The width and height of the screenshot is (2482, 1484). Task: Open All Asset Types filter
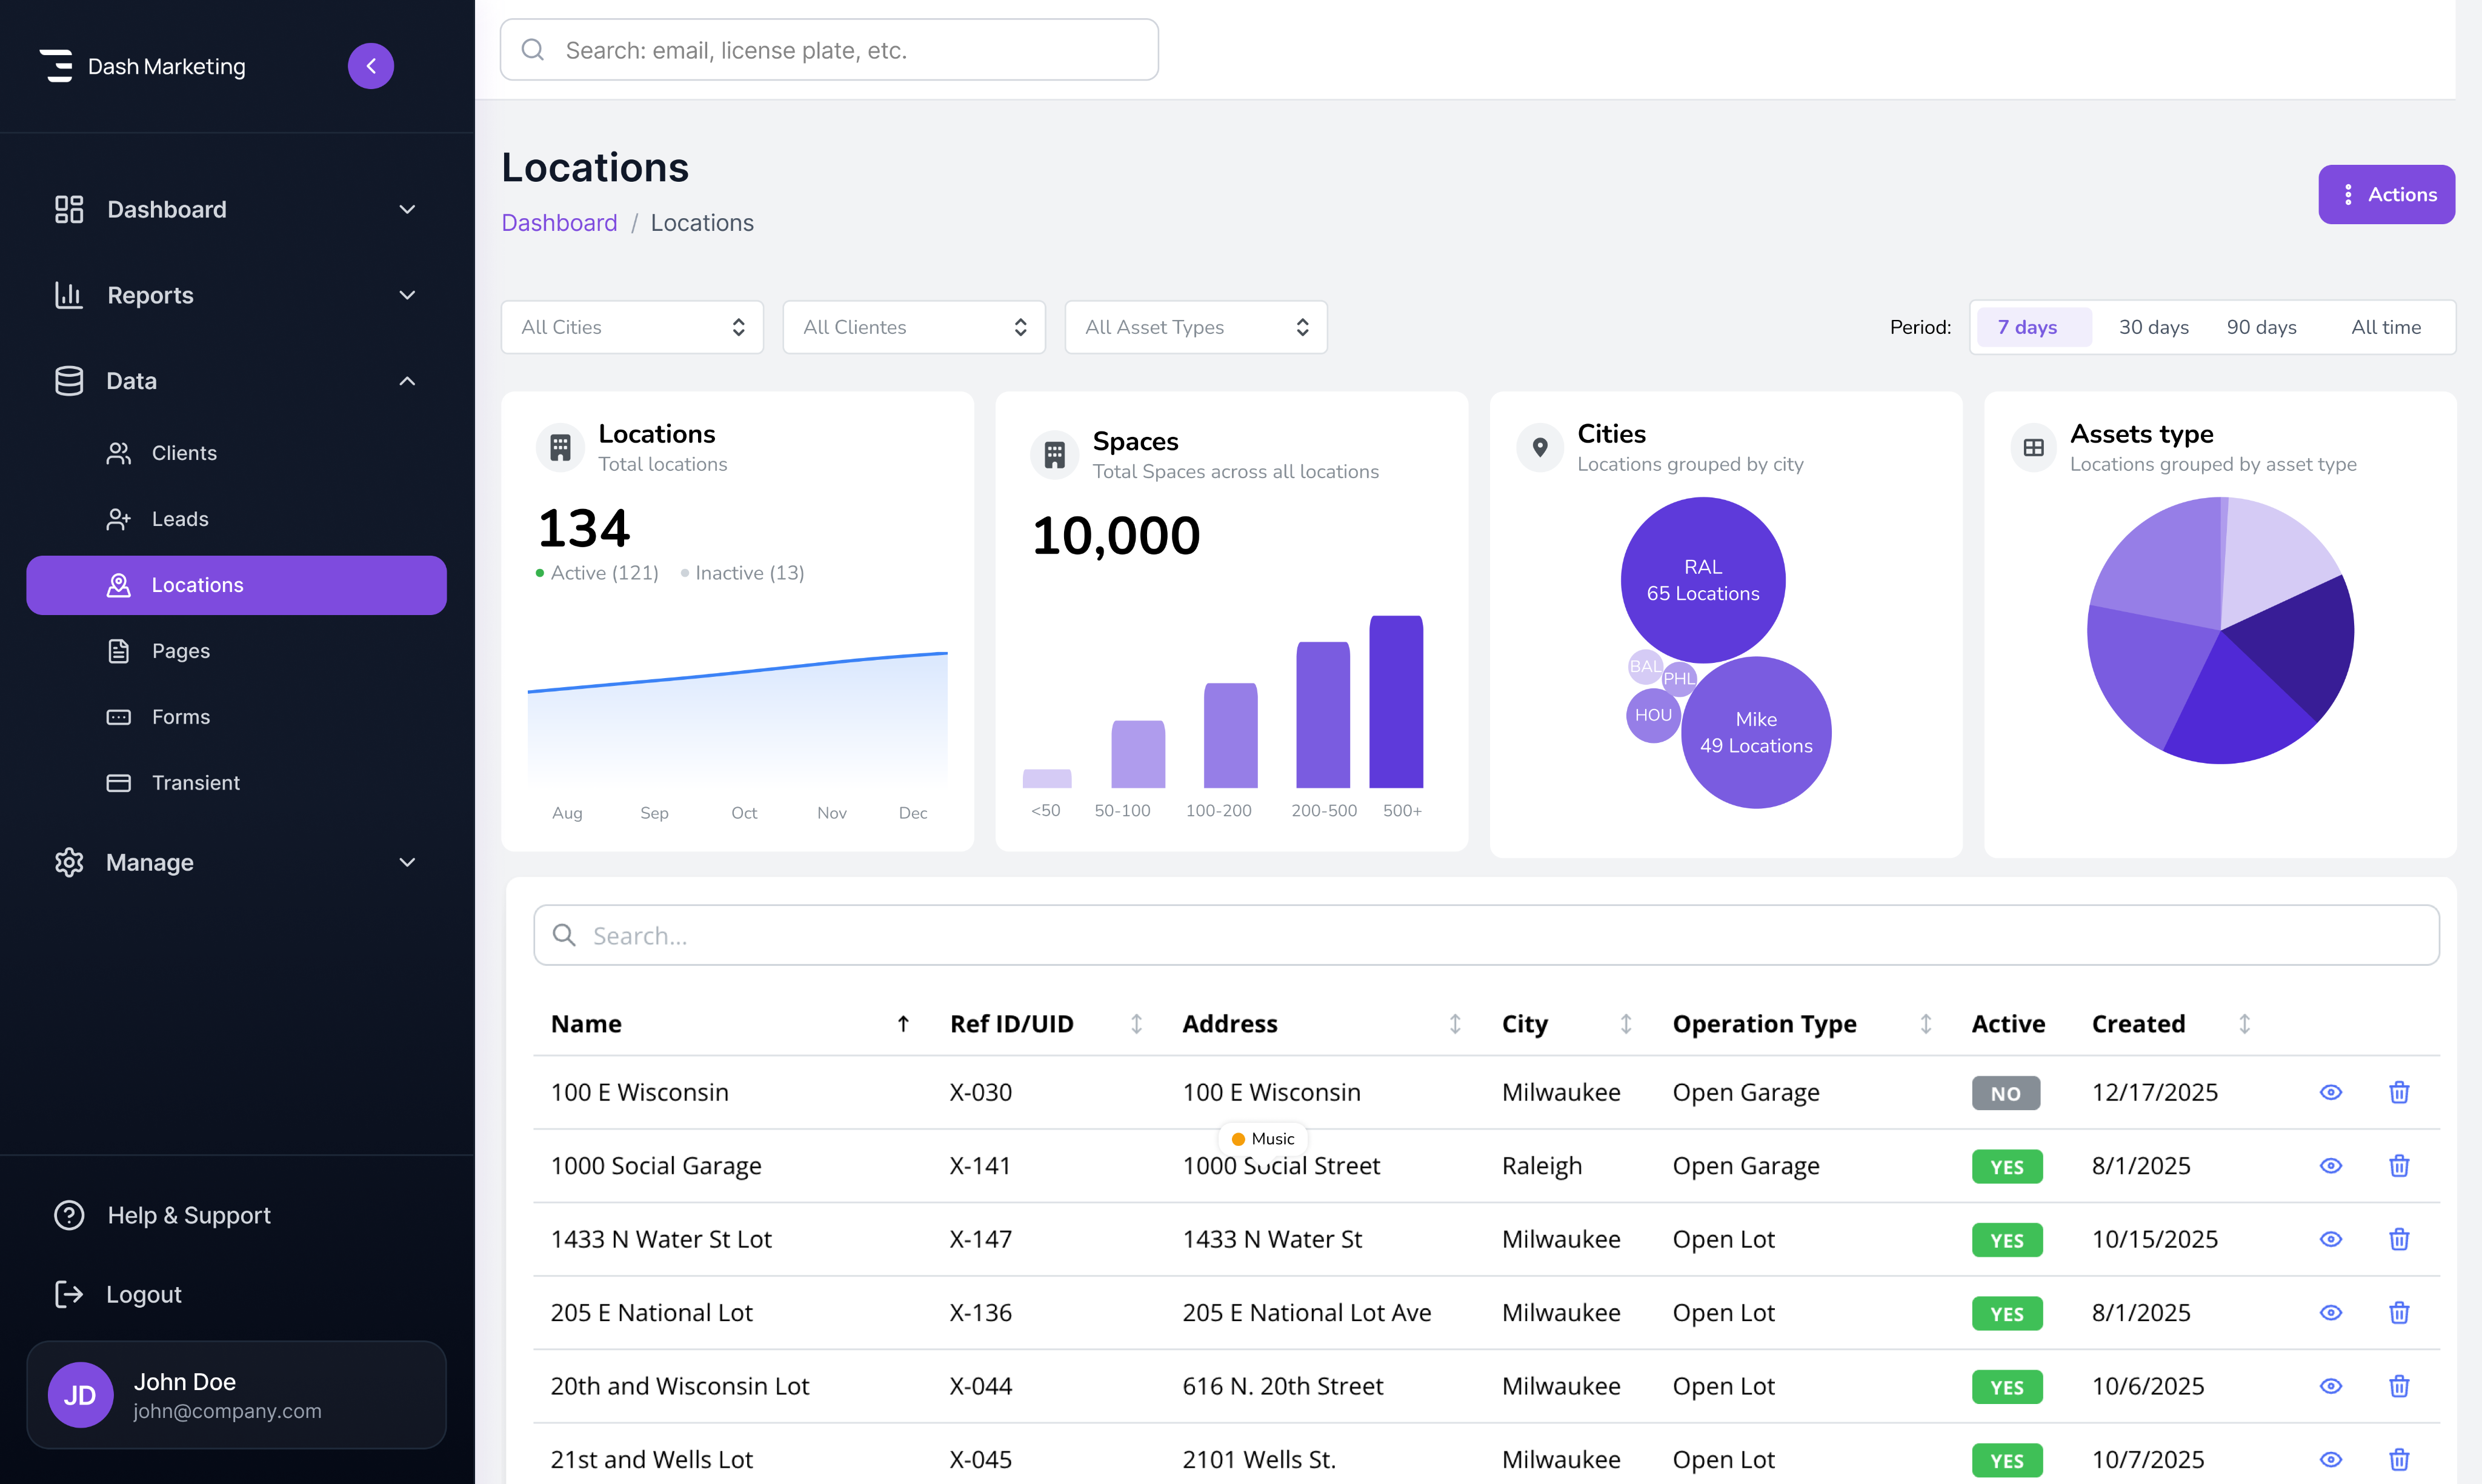pos(1195,327)
